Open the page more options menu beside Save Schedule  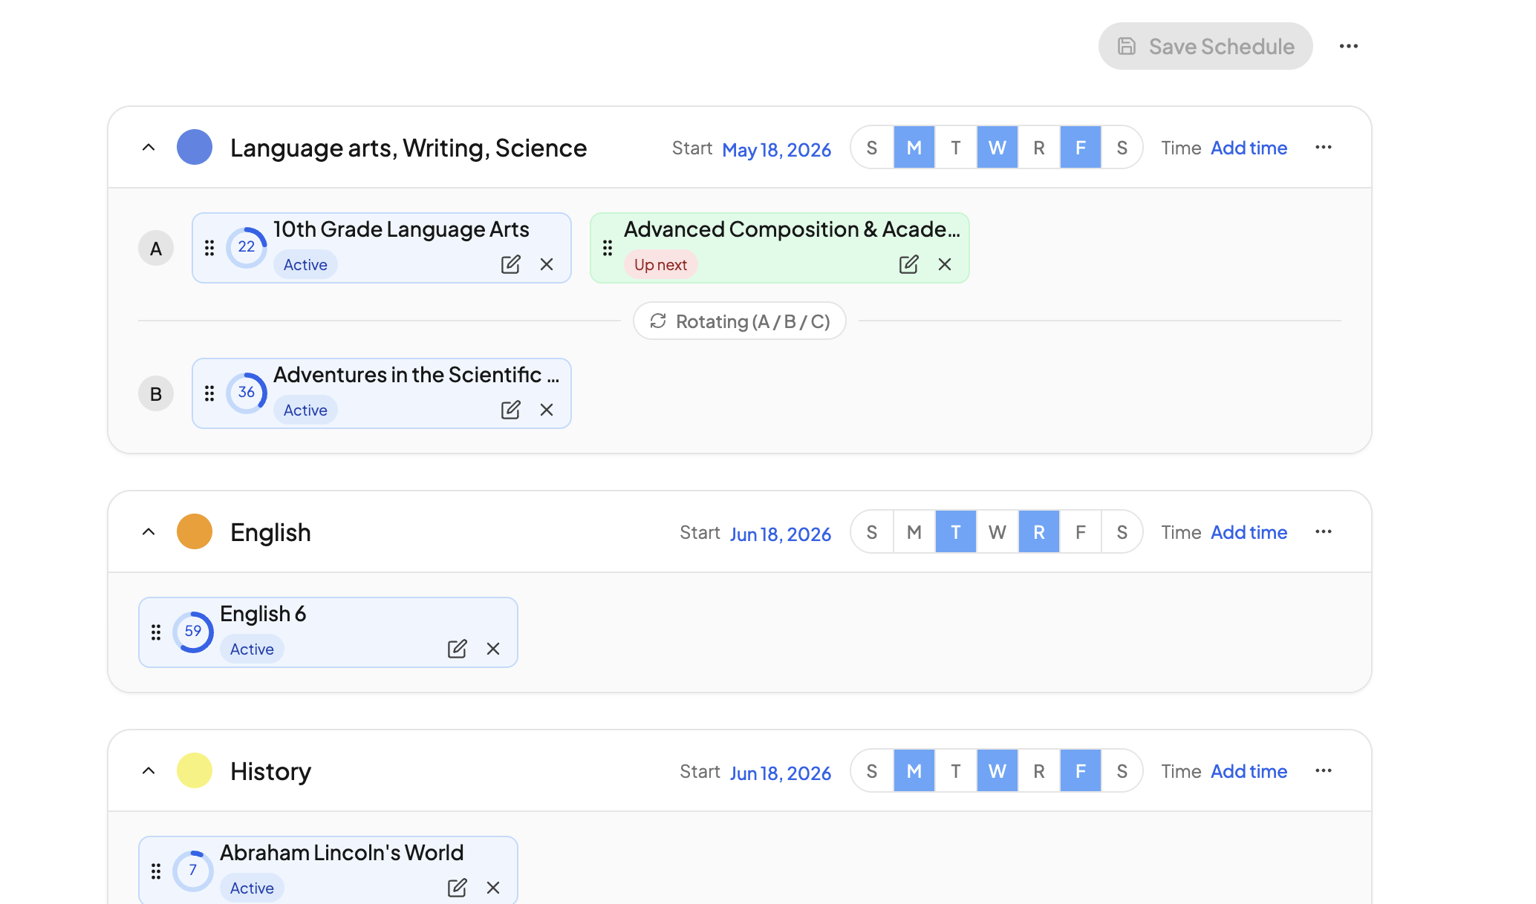pyautogui.click(x=1349, y=46)
